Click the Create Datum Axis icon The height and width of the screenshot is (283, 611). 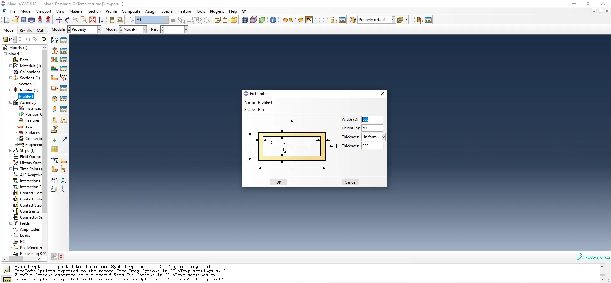64,181
